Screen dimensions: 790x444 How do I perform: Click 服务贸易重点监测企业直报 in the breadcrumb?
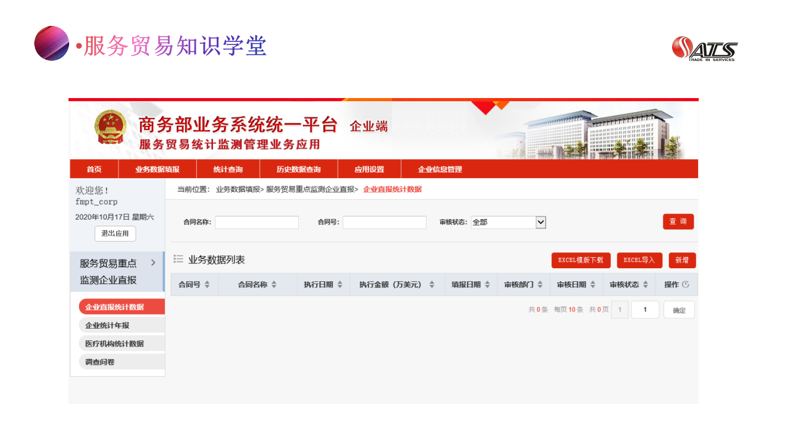pyautogui.click(x=310, y=189)
